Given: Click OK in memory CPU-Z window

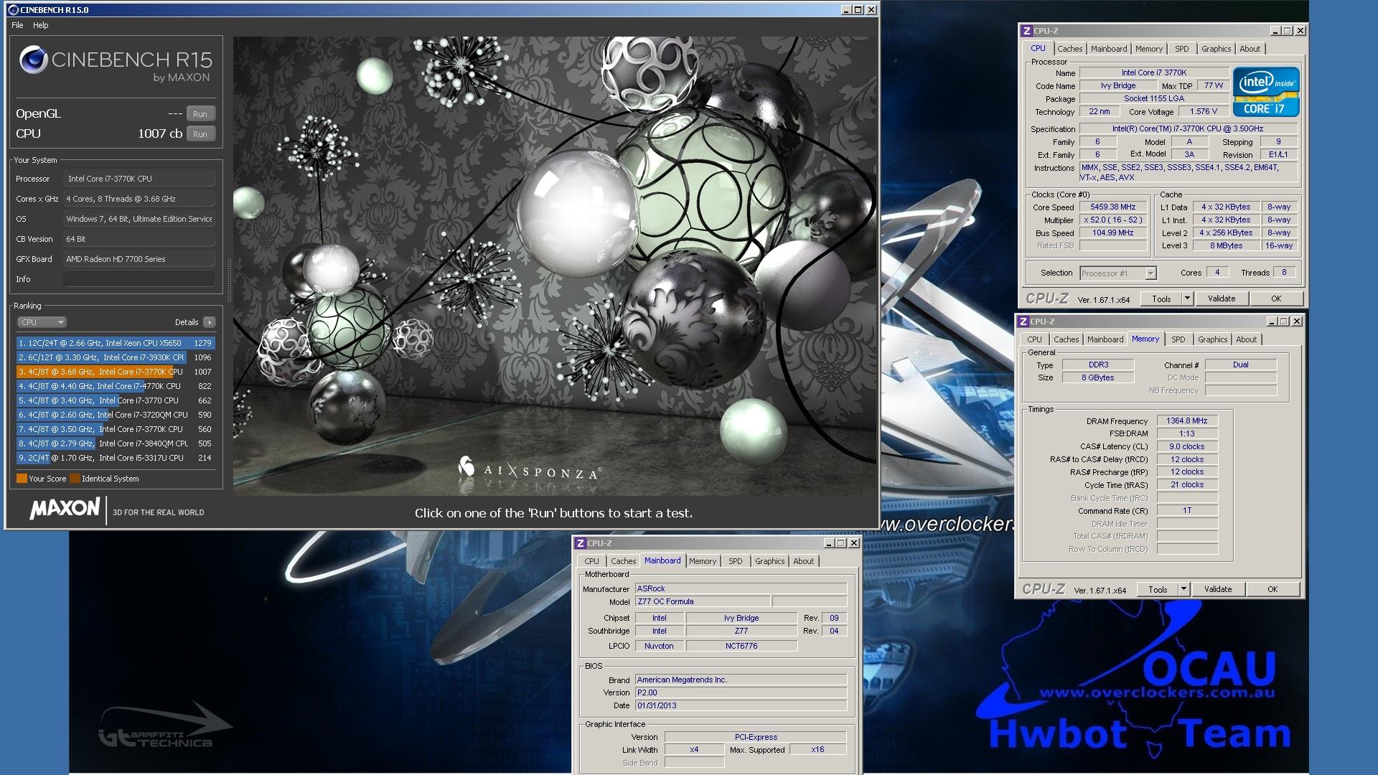Looking at the screenshot, I should (1272, 590).
